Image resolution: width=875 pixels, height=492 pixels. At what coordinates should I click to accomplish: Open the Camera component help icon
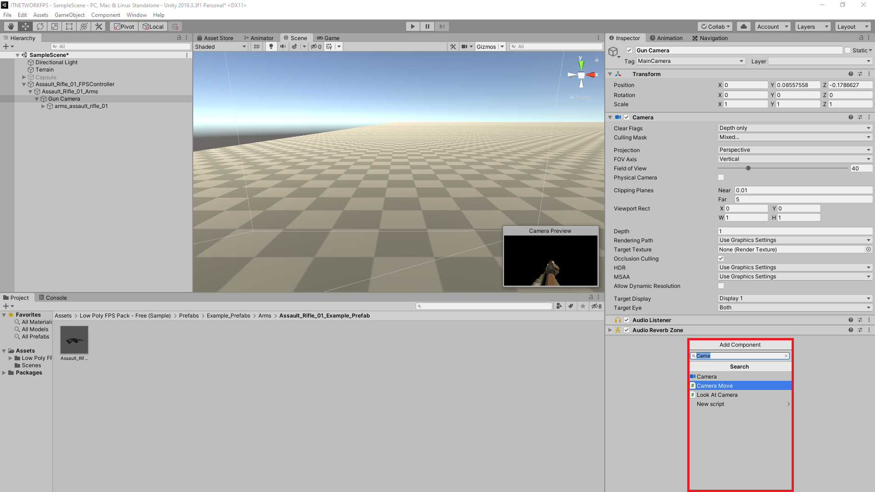851,117
